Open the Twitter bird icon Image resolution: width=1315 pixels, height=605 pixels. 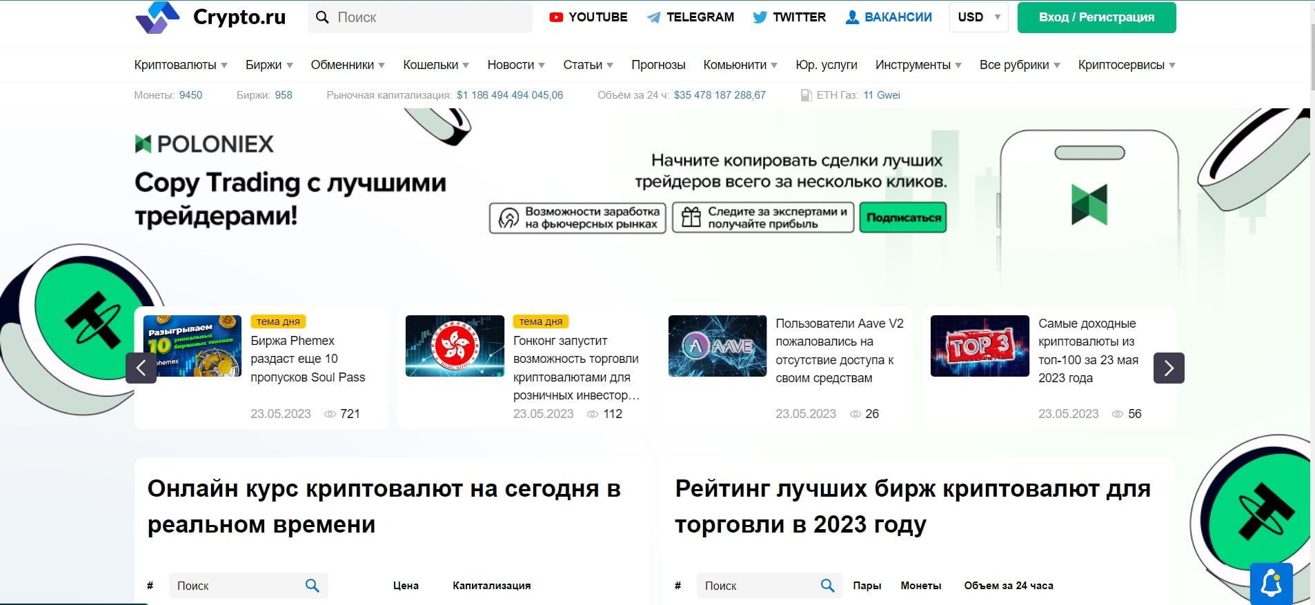(x=760, y=17)
